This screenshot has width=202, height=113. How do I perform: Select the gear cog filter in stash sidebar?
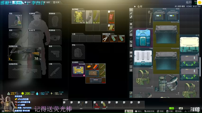coord(131,24)
